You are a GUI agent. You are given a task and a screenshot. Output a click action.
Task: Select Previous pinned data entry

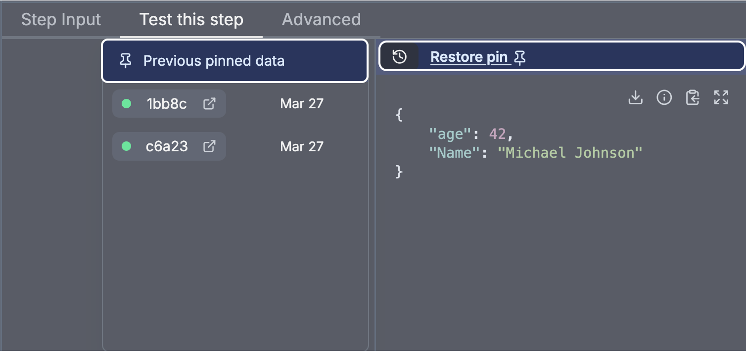(x=235, y=61)
